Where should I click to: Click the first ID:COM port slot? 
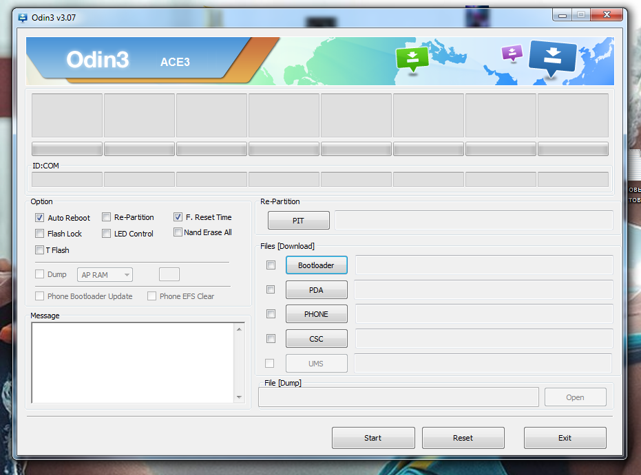(x=67, y=179)
